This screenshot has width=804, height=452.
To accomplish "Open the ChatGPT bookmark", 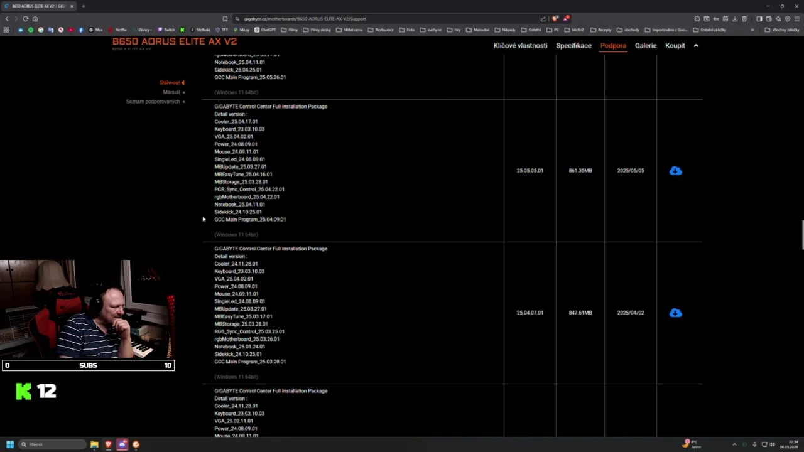I will point(265,30).
